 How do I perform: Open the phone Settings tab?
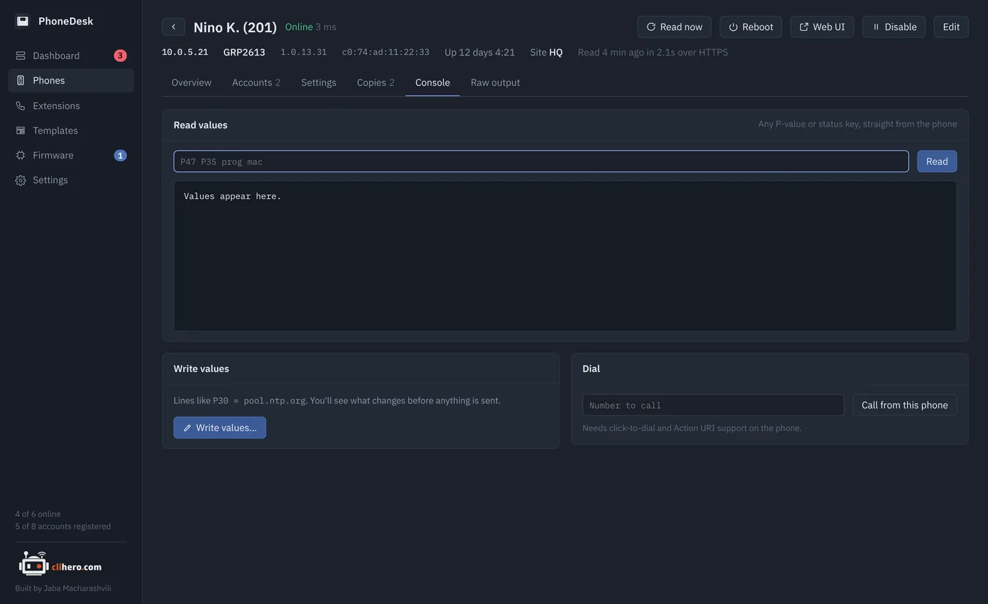[x=318, y=82]
